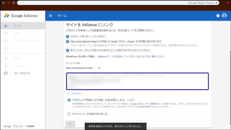Click the account gear icon in sidebar

pos(6,66)
